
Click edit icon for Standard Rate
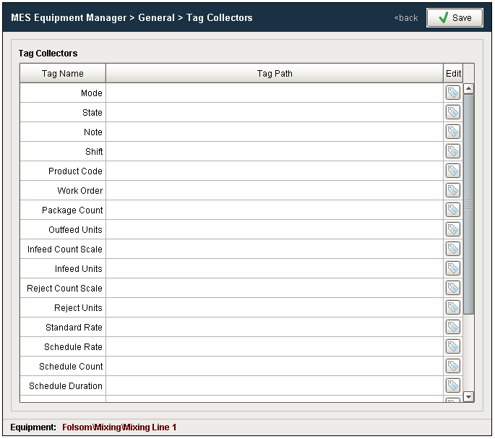(452, 327)
